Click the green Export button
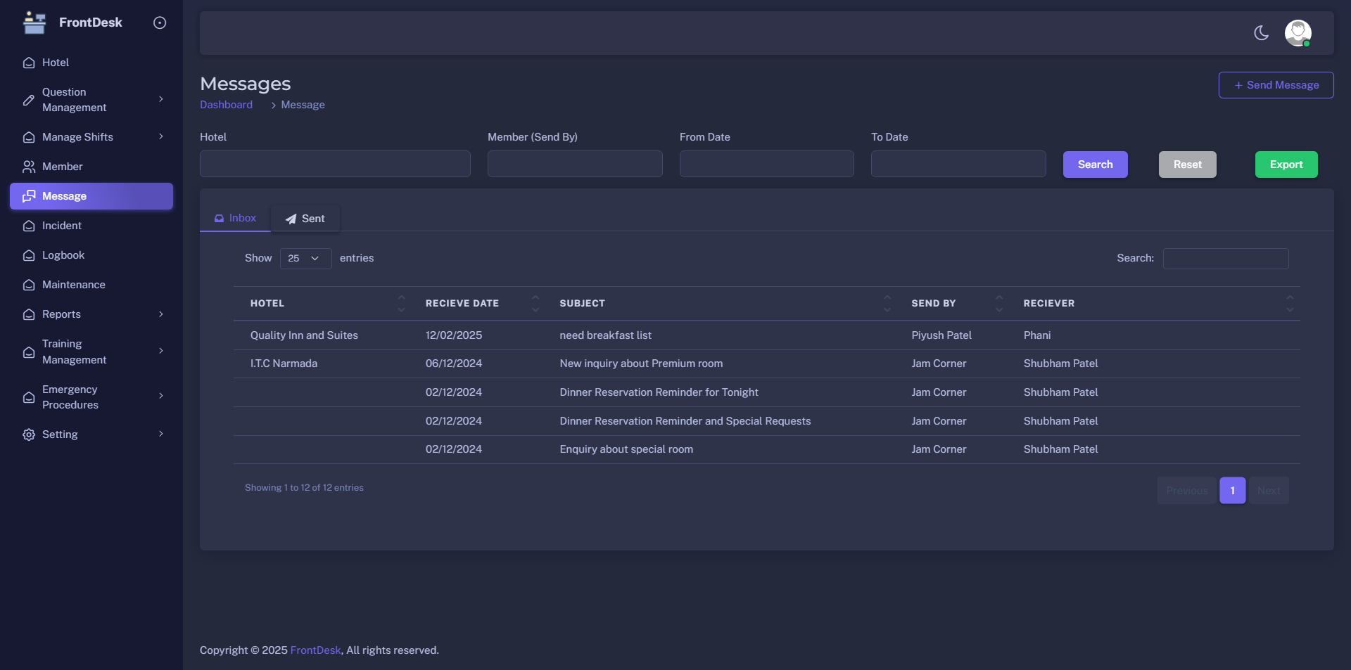Image resolution: width=1351 pixels, height=670 pixels. click(1286, 165)
